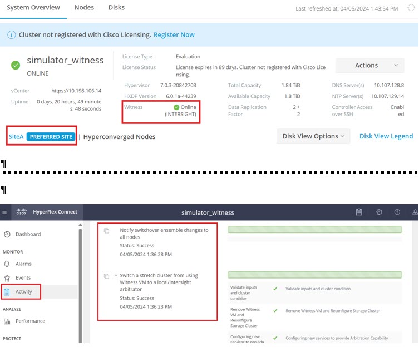Click the sidebar scrollbar up arrow
Image resolution: width=419 pixels, height=352 pixels.
80,225
